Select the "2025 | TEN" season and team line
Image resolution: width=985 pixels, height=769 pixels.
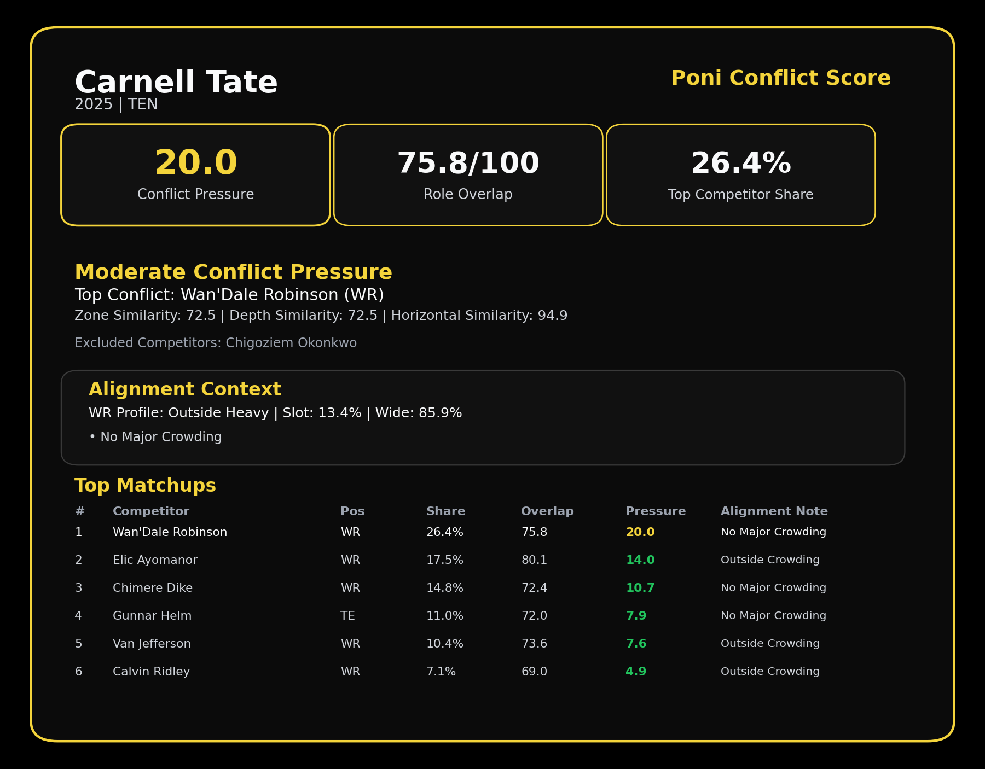pyautogui.click(x=116, y=104)
